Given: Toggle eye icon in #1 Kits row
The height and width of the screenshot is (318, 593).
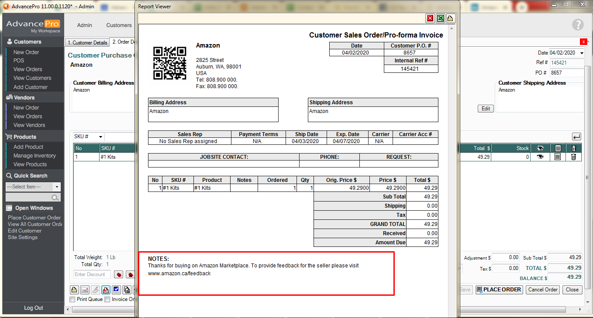Looking at the screenshot, I should tap(540, 157).
